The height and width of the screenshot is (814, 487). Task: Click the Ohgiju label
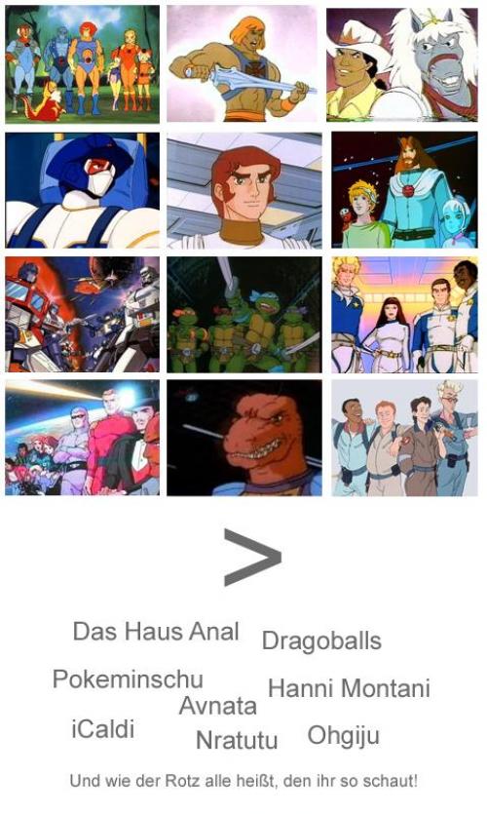pyautogui.click(x=344, y=737)
